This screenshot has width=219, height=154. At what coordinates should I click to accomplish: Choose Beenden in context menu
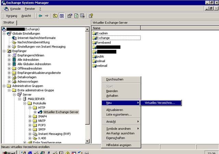click(x=121, y=91)
